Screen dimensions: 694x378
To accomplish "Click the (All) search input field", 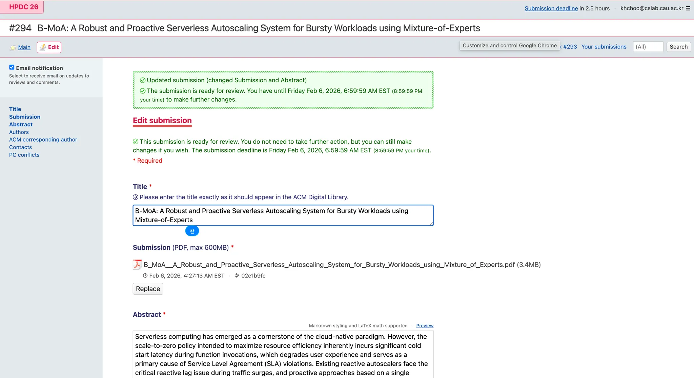I will pyautogui.click(x=648, y=47).
